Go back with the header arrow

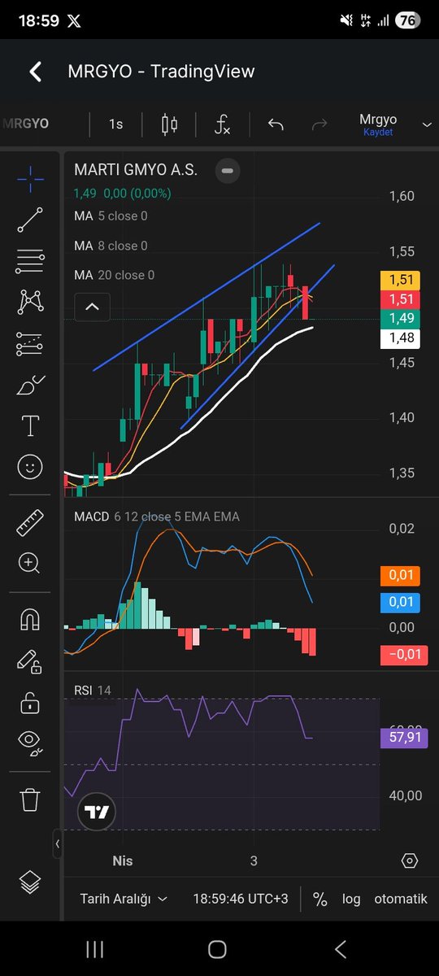(35, 72)
